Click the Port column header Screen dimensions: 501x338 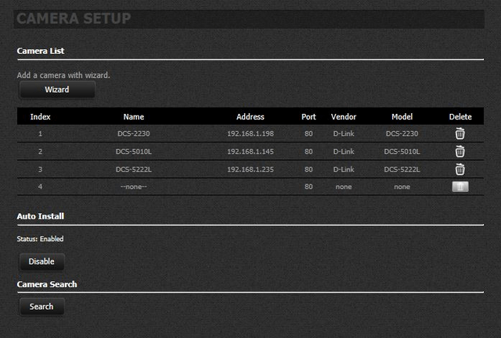coord(308,116)
